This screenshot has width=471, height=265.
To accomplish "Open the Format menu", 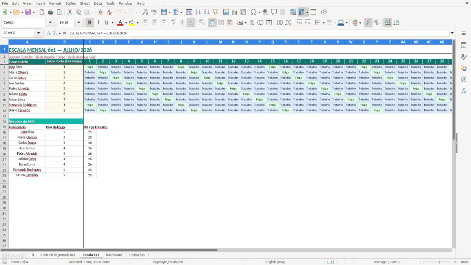I will pos(55,3).
